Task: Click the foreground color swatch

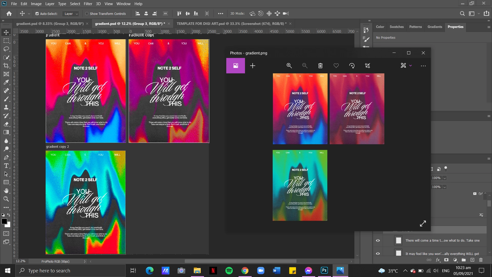Action: 4,221
